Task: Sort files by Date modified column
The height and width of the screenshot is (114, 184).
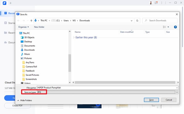Action: coord(127,32)
